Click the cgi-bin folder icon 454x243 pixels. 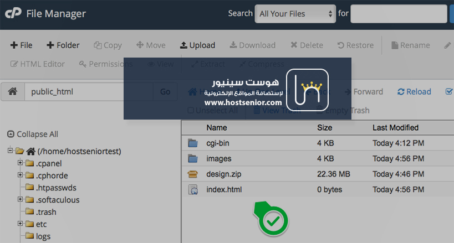click(x=192, y=143)
